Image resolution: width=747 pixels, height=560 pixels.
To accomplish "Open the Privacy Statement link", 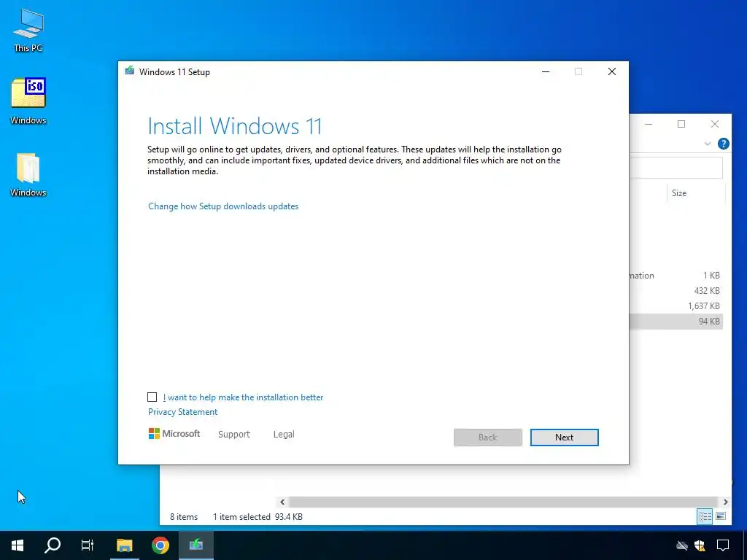I will coord(182,412).
